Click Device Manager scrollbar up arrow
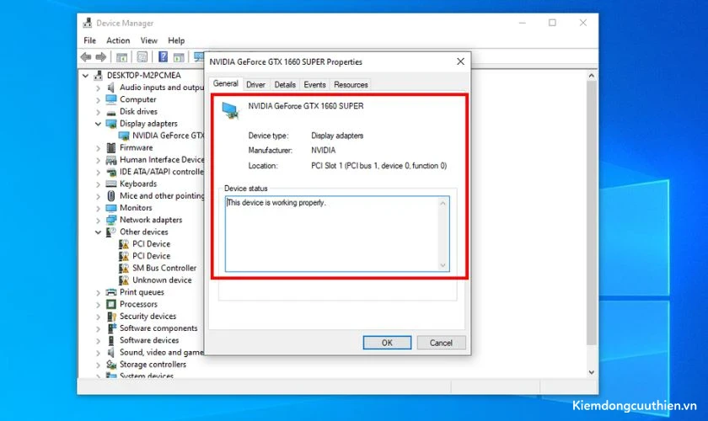 tap(592, 76)
